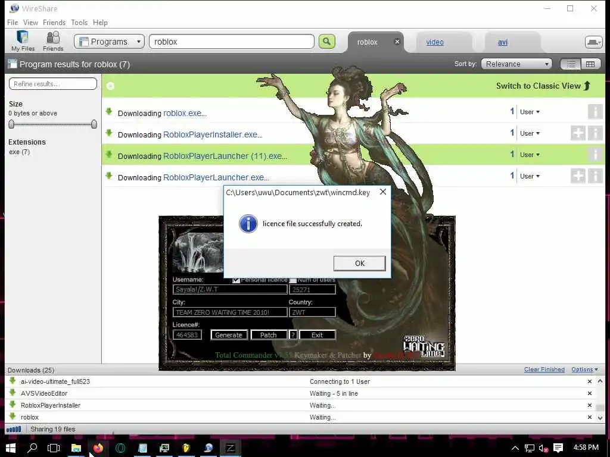This screenshot has height=457, width=610.
Task: Cancel ai-video-ultimate_full523 download
Action: [590, 381]
